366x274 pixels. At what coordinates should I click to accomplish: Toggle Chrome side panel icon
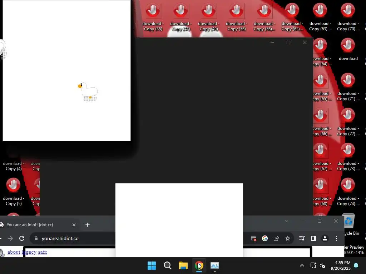pos(313,238)
